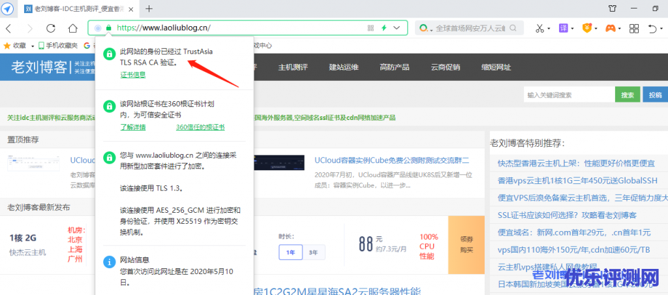
Task: Open new tab with plus button
Action: point(149,8)
